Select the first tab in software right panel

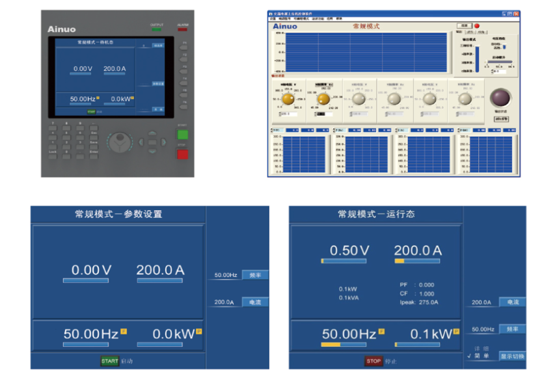[459, 32]
